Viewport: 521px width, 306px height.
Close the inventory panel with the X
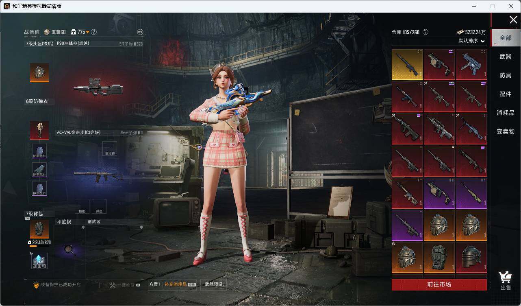tap(513, 20)
